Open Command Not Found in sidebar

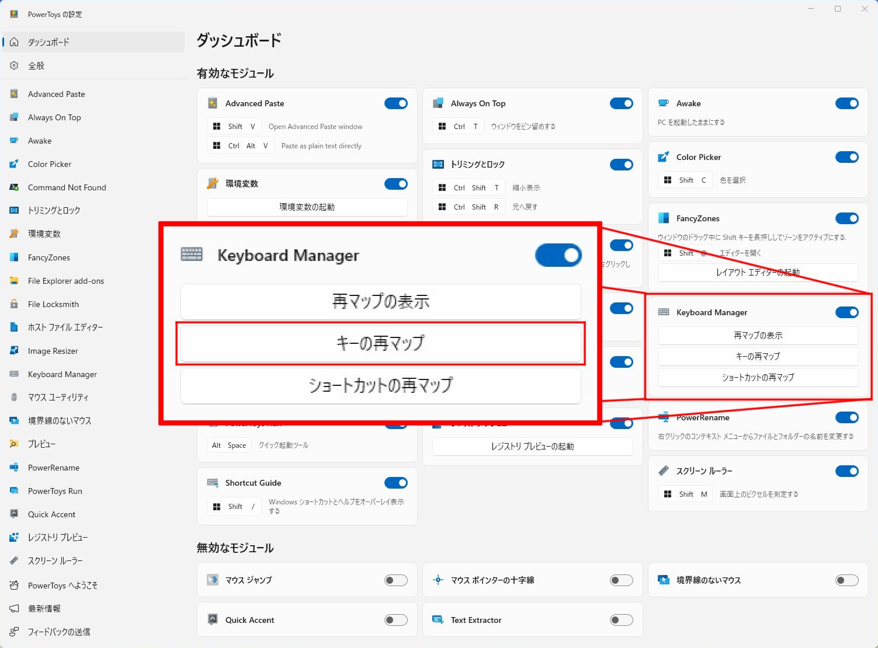67,187
